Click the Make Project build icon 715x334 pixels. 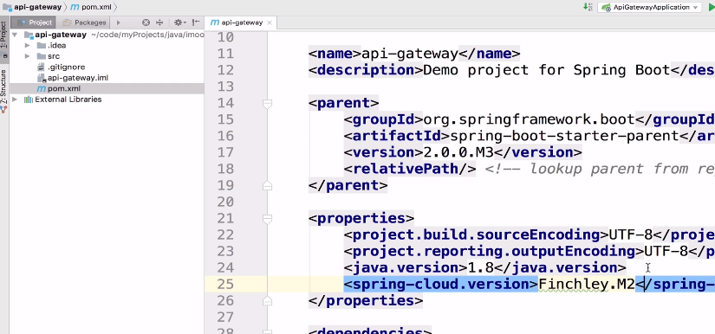[588, 7]
